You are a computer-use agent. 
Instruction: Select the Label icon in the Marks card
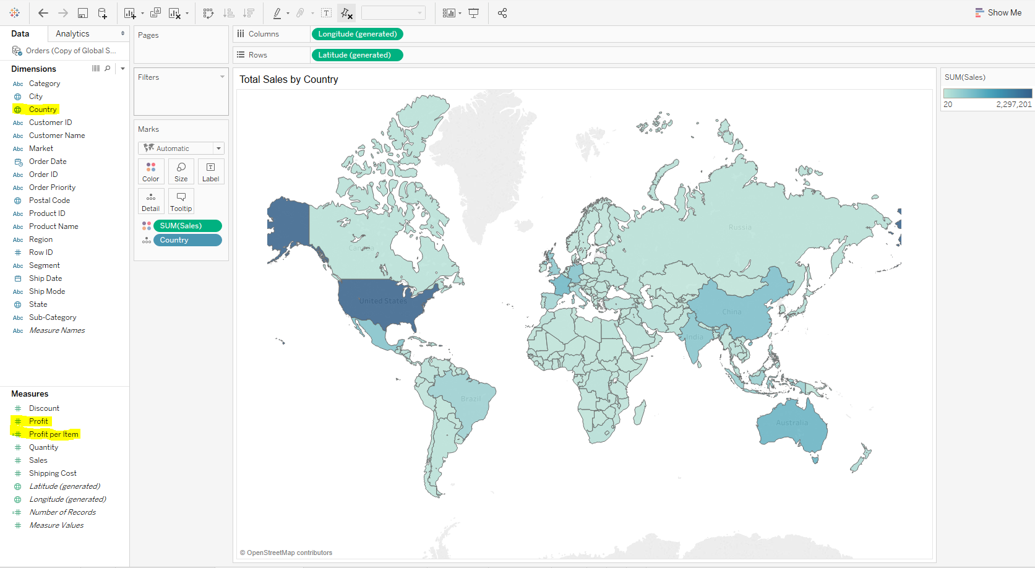(x=211, y=171)
